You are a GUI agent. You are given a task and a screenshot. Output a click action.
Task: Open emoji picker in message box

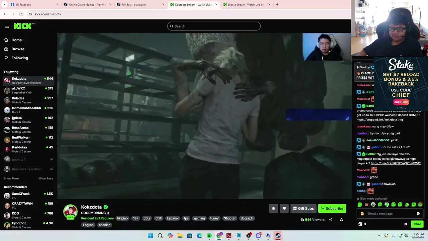click(x=418, y=214)
